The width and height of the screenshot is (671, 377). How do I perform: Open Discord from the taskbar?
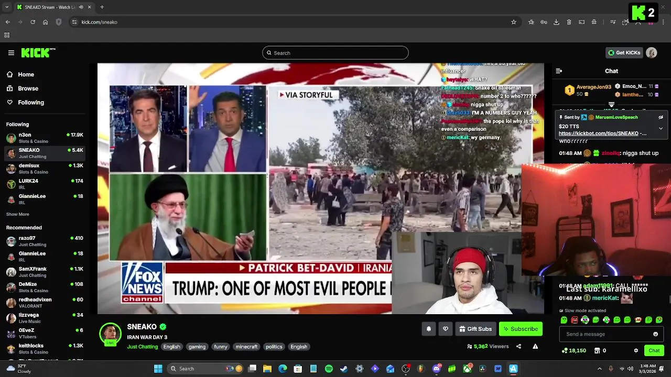point(437,369)
